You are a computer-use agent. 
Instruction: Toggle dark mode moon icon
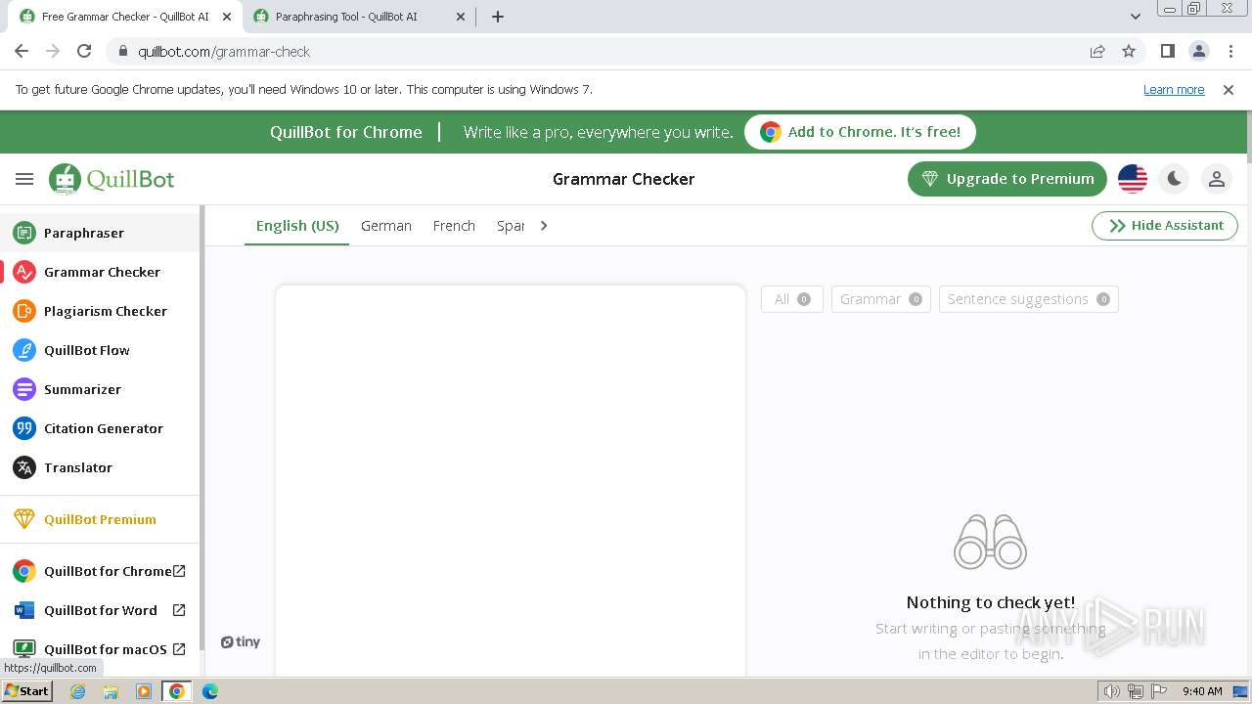point(1174,179)
